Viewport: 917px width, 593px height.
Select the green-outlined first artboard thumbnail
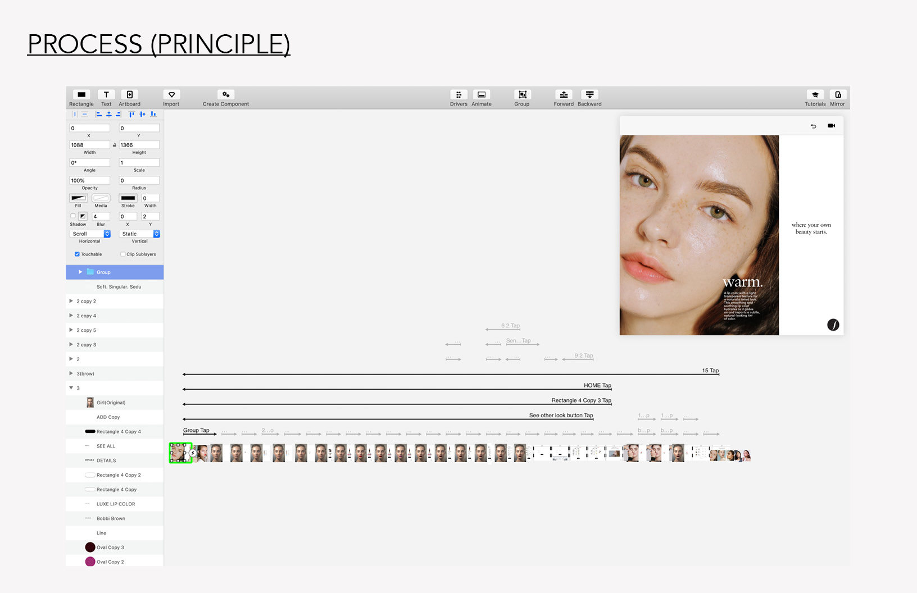[x=180, y=453]
